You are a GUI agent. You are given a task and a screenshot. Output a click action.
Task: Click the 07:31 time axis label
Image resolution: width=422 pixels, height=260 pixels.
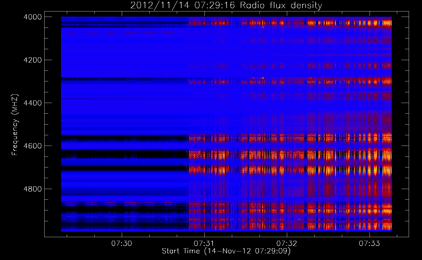(x=204, y=244)
